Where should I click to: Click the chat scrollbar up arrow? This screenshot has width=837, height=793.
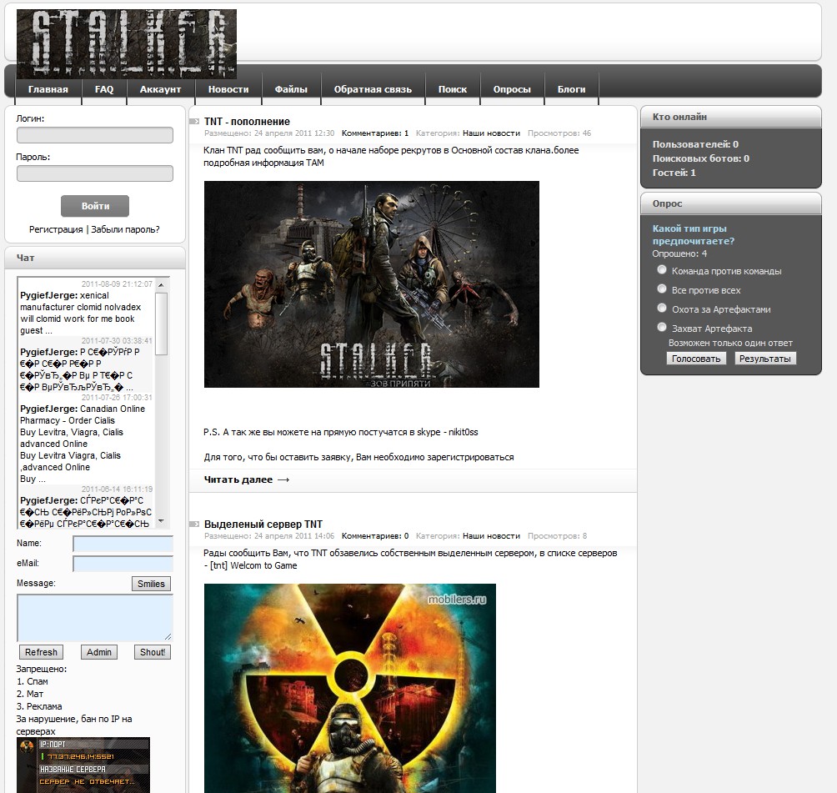[x=161, y=284]
